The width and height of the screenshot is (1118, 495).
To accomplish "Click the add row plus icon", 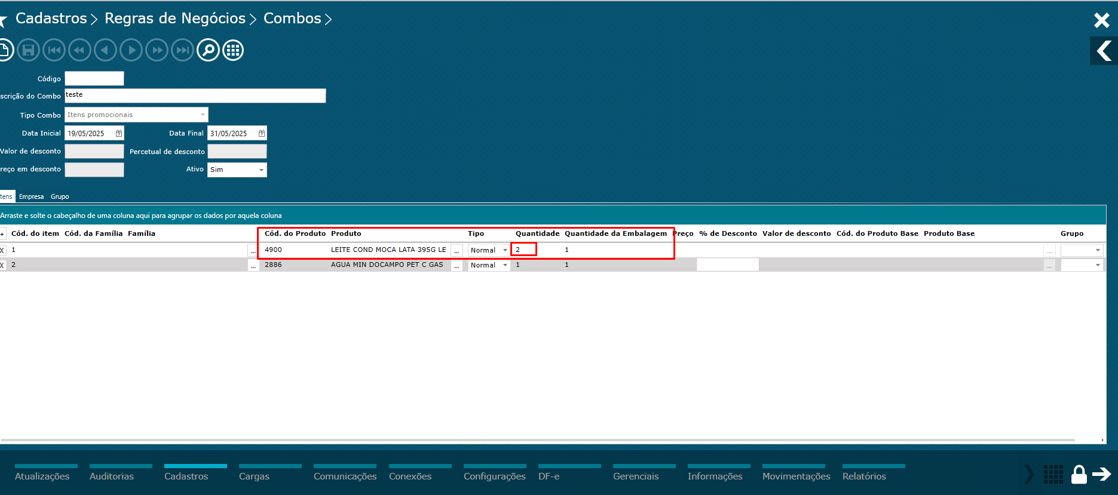I will click(2, 234).
